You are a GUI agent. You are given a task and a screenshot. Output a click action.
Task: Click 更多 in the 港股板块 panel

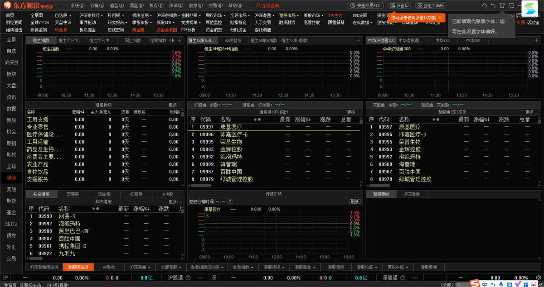tap(175, 105)
